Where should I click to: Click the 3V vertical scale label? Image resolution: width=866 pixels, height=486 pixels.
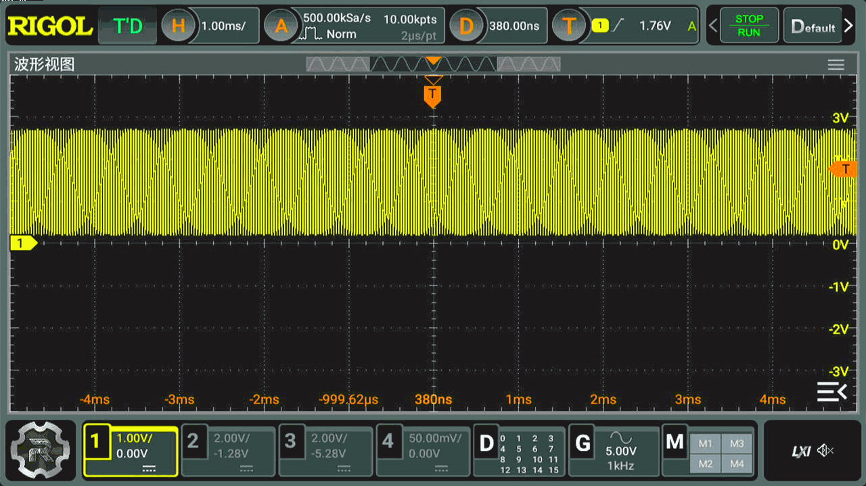tap(840, 118)
